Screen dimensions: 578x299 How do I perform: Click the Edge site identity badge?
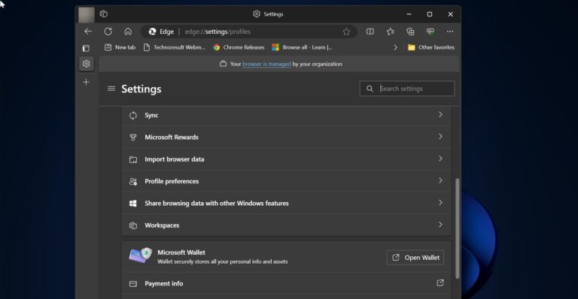coord(161,32)
